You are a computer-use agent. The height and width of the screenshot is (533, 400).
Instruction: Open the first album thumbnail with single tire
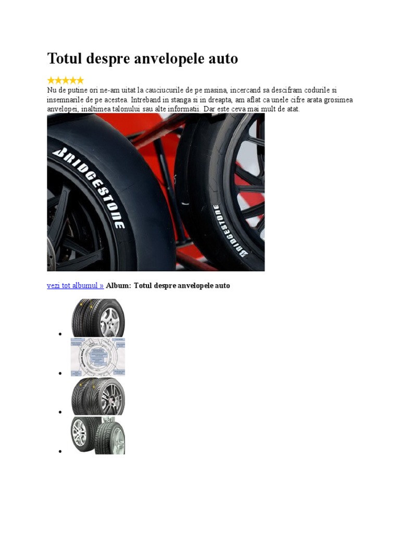point(98,318)
